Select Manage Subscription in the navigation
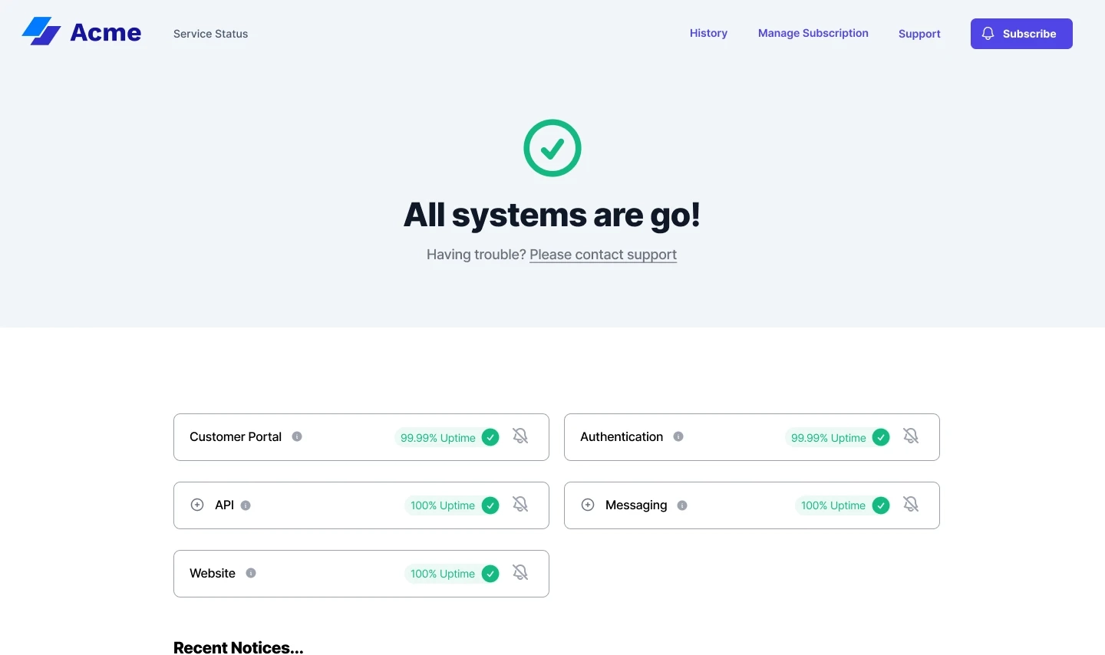Screen dimensions: 1105x655 point(813,33)
